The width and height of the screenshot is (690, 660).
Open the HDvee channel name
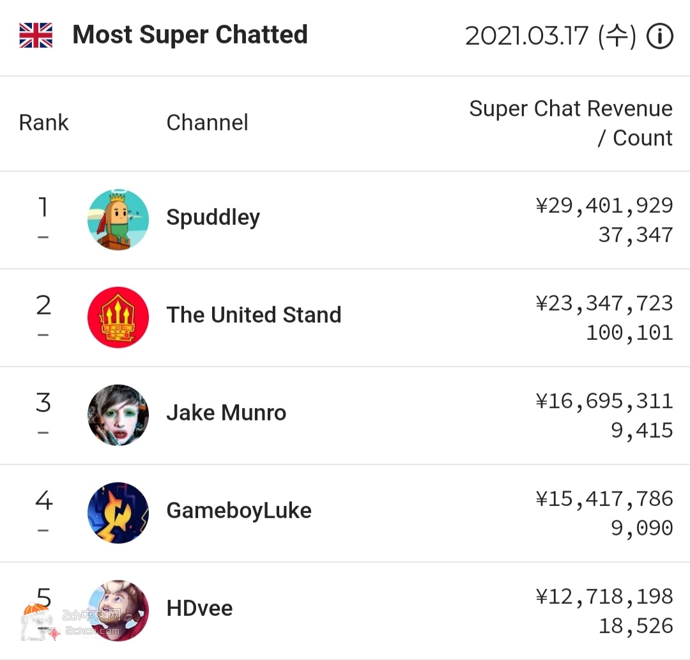(199, 608)
